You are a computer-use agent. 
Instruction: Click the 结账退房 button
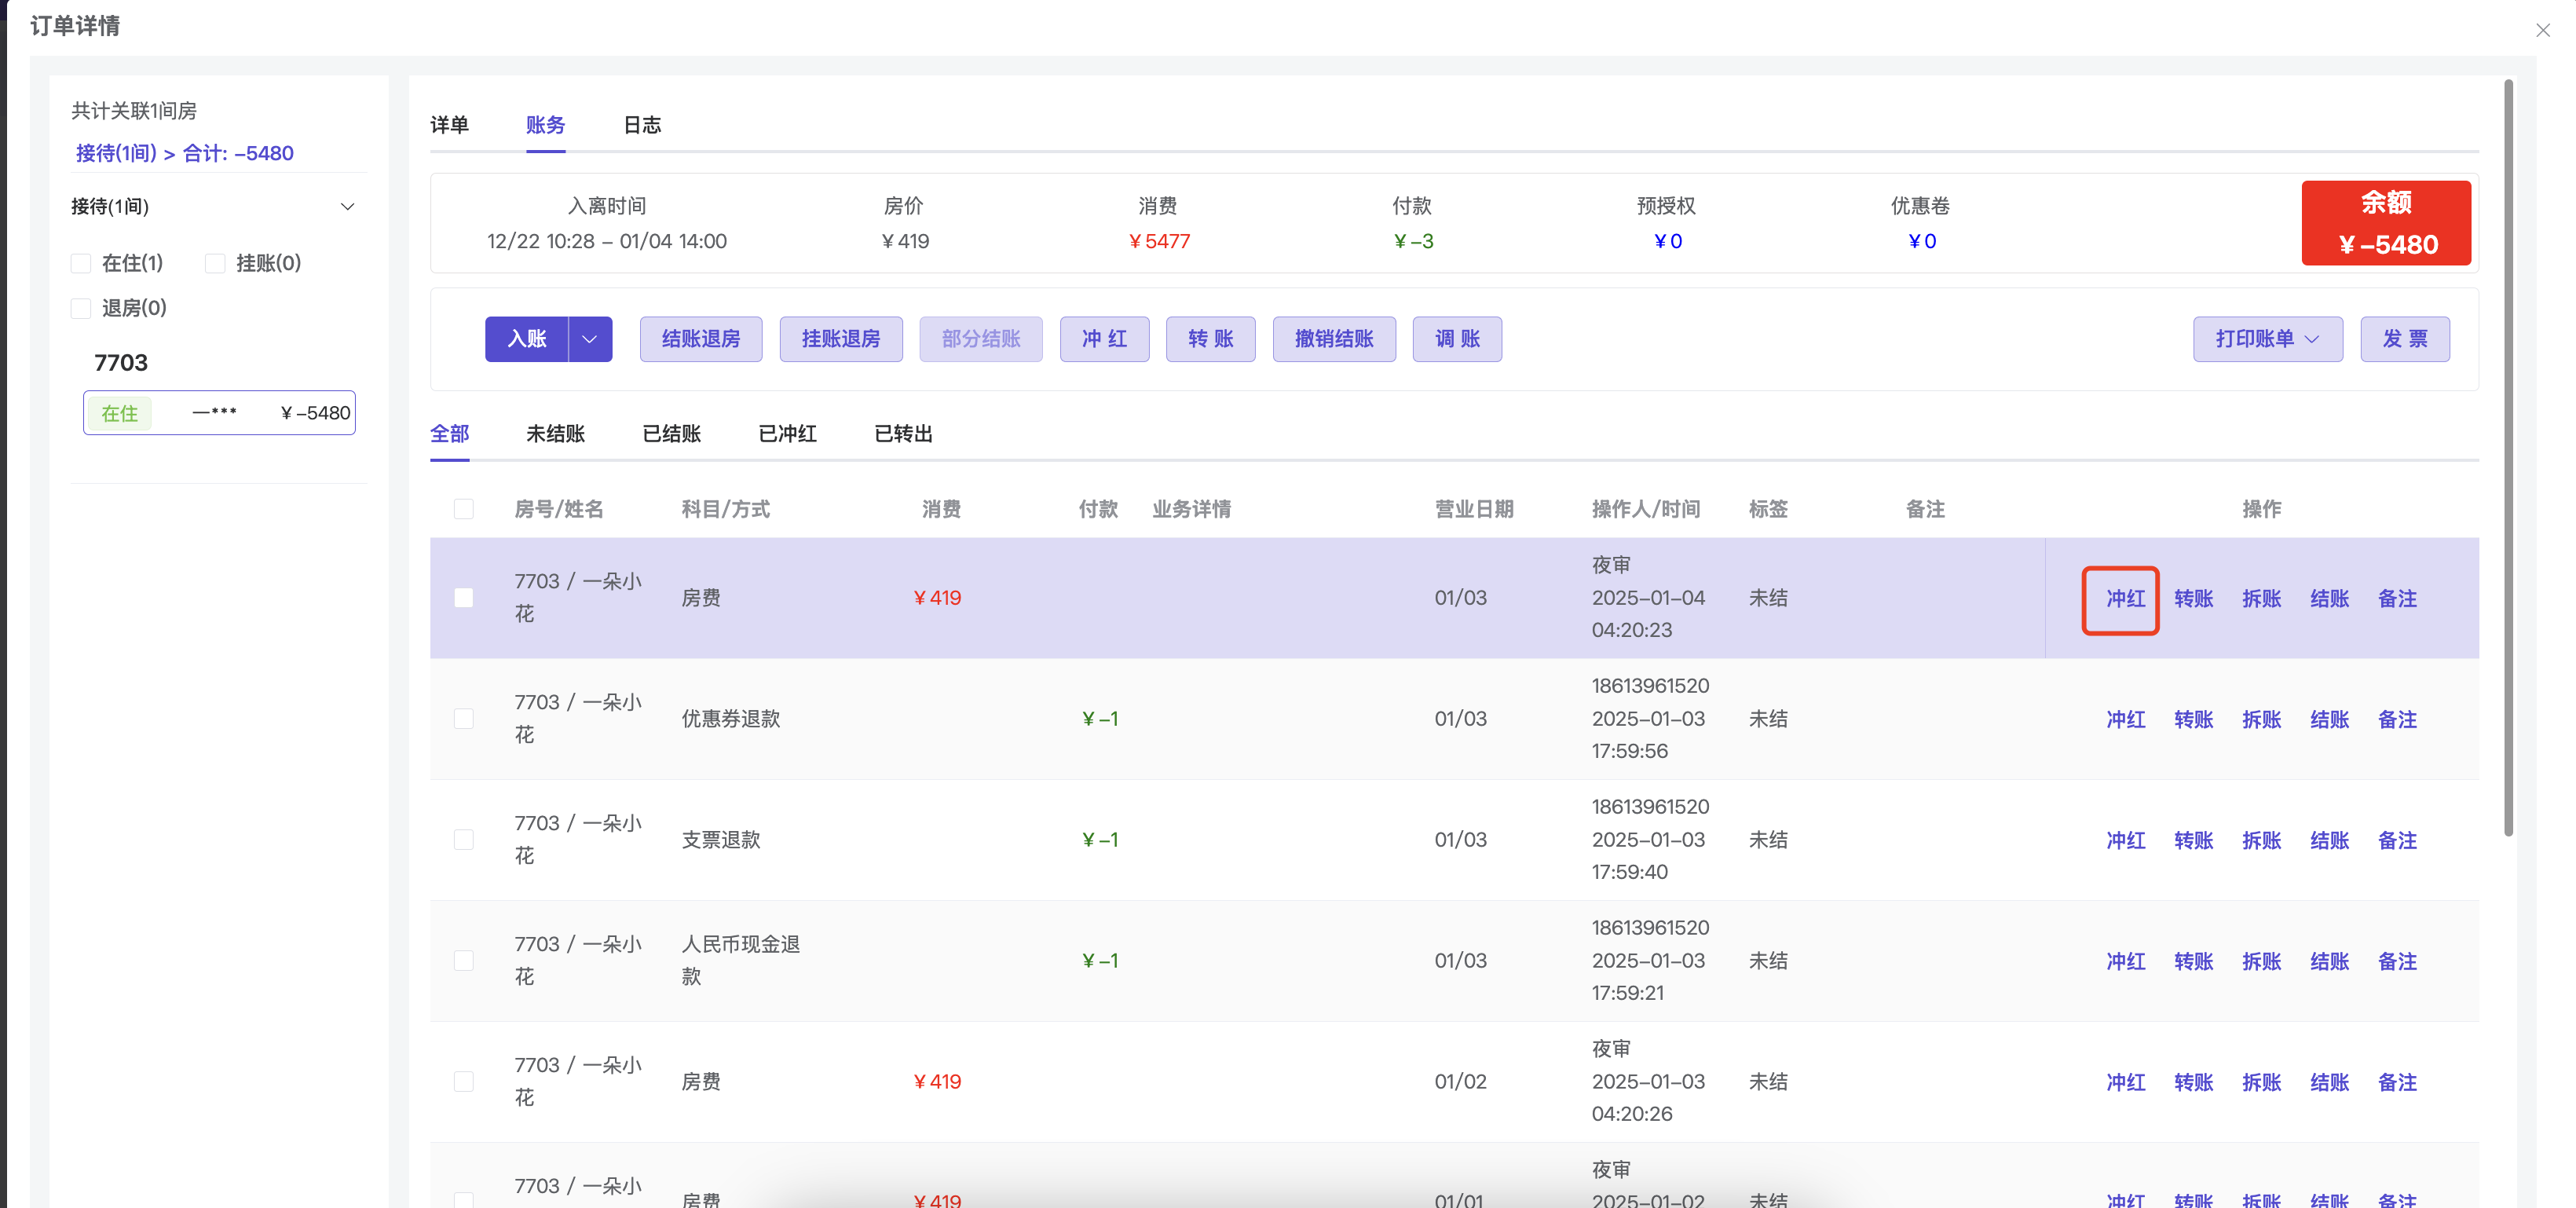point(701,339)
